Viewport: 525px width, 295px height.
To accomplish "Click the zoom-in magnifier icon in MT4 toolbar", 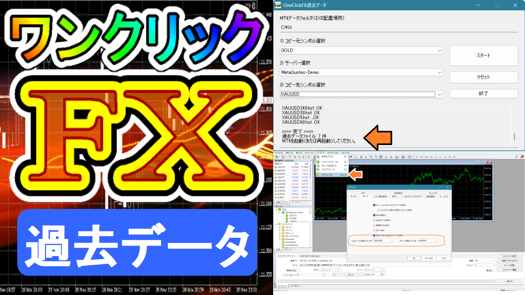I will coord(371,157).
